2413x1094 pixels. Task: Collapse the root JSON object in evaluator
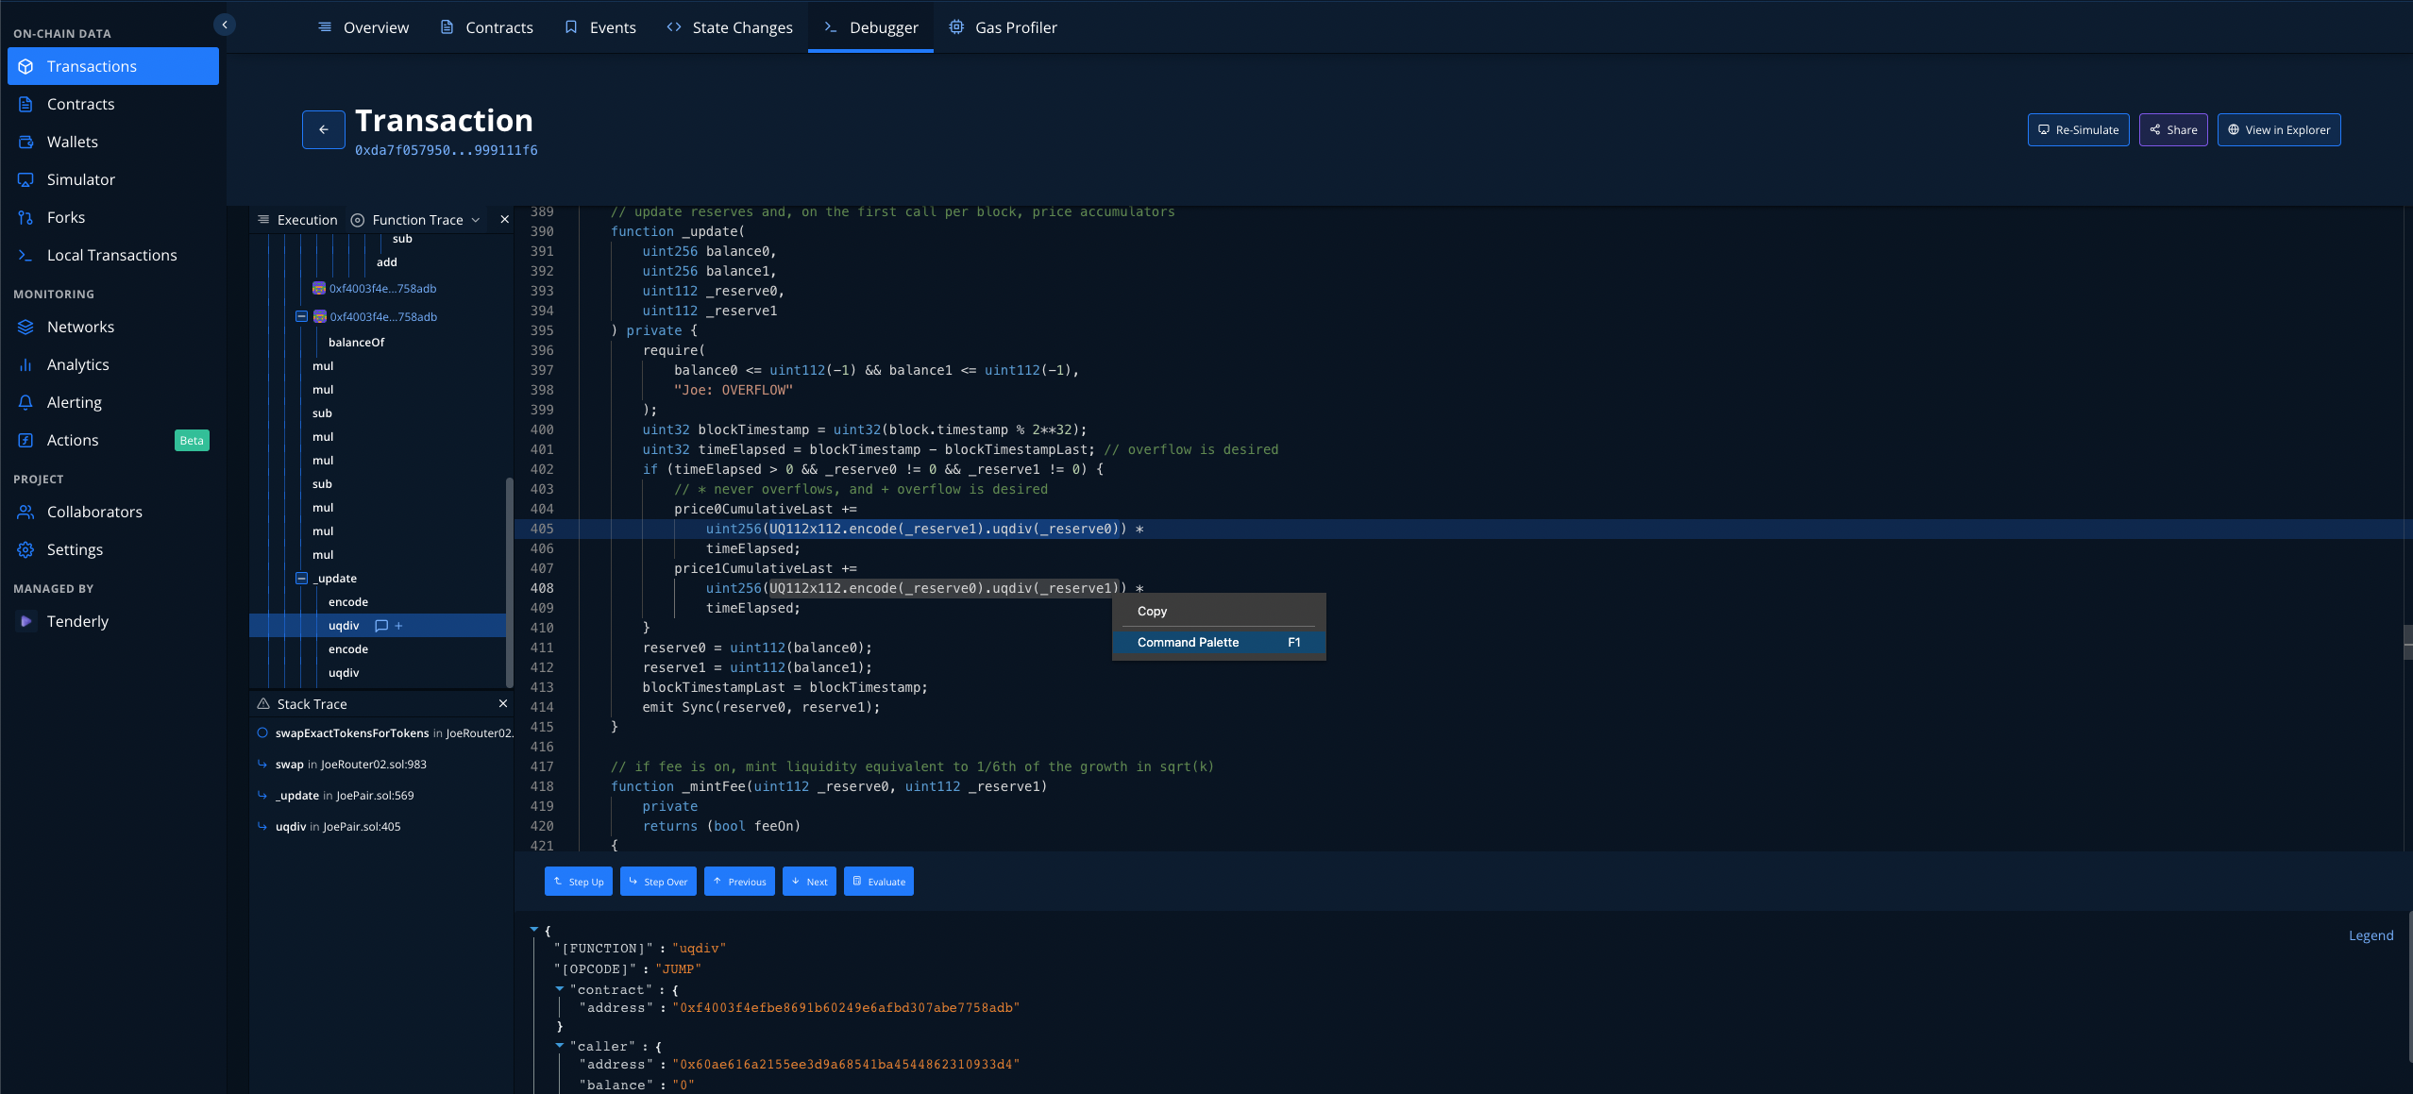pos(534,930)
